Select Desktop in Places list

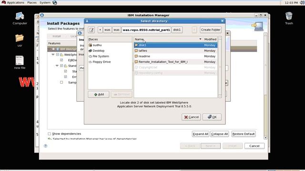110,51
